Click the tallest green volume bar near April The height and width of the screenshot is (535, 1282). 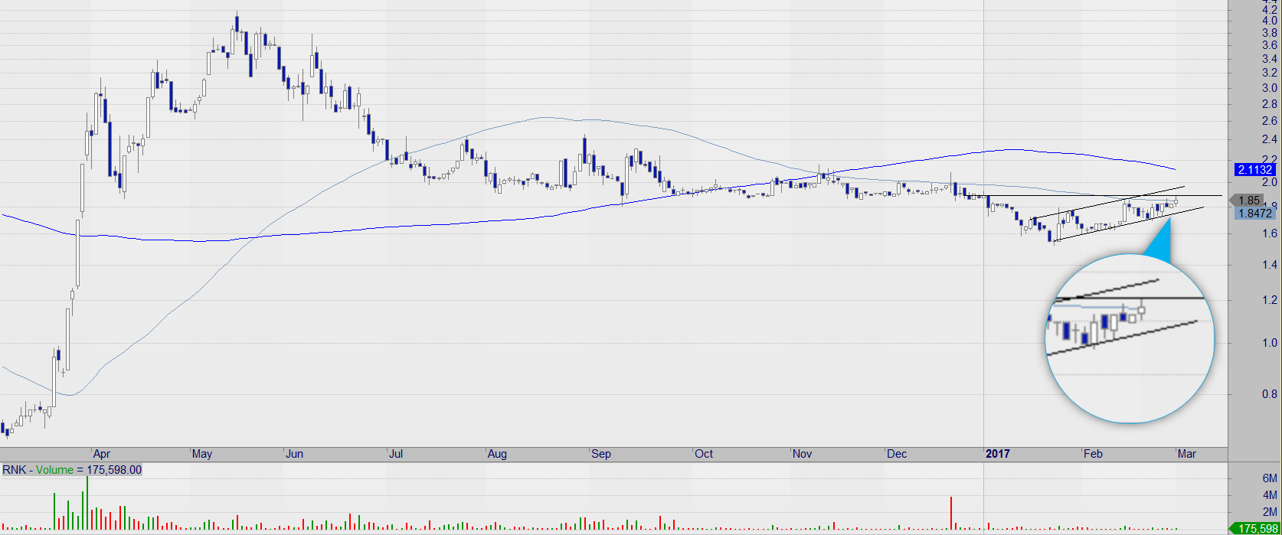(x=87, y=503)
